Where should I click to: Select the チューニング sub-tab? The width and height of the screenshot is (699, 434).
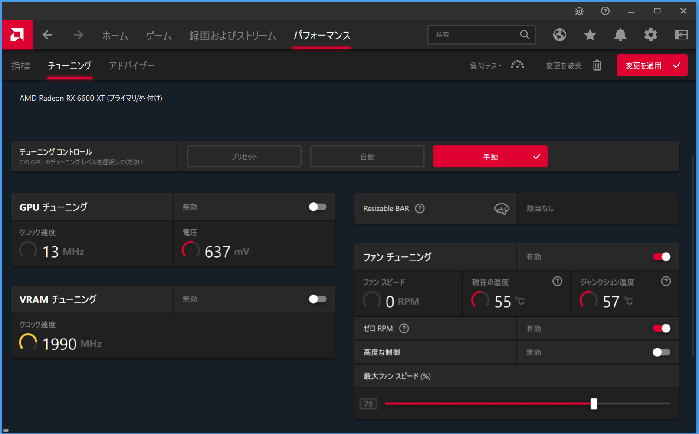tap(69, 66)
